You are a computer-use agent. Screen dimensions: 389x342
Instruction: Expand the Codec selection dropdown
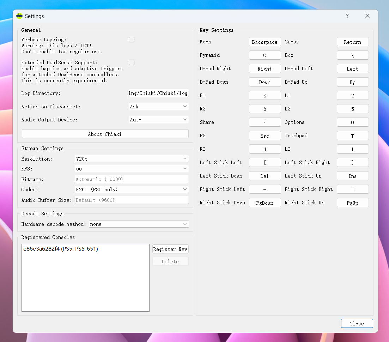tap(132, 190)
